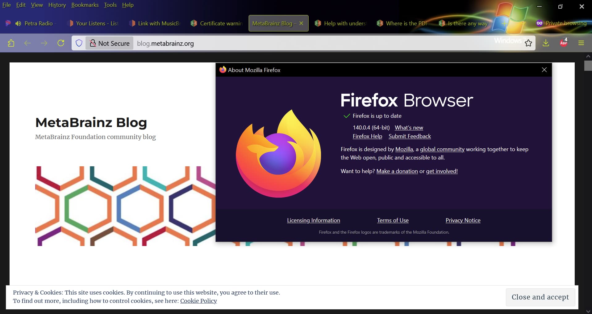Open the Tools menu
This screenshot has height=314, width=592.
click(x=110, y=5)
